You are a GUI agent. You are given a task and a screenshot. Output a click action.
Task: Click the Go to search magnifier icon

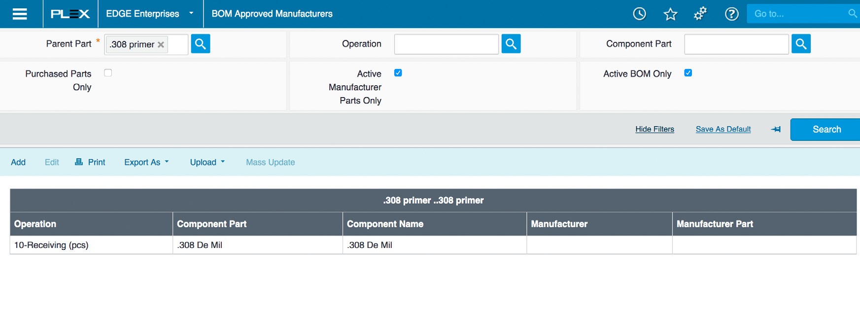[853, 14]
